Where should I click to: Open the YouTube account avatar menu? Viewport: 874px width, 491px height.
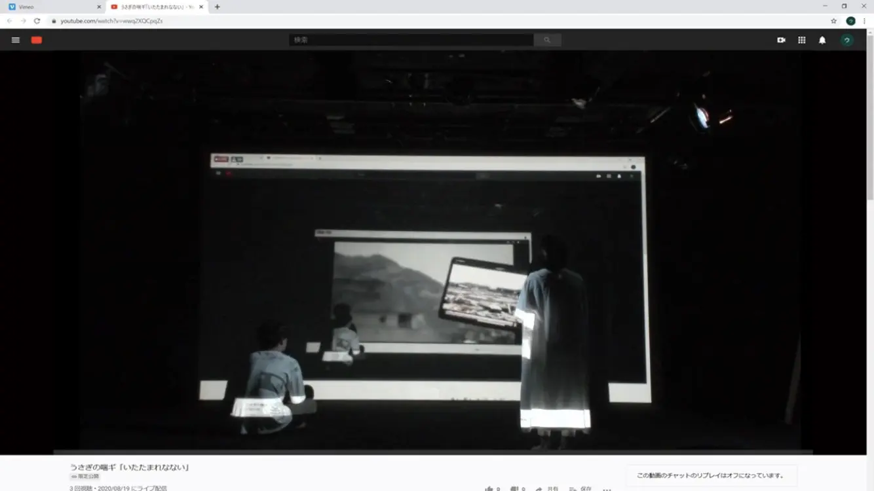point(846,40)
